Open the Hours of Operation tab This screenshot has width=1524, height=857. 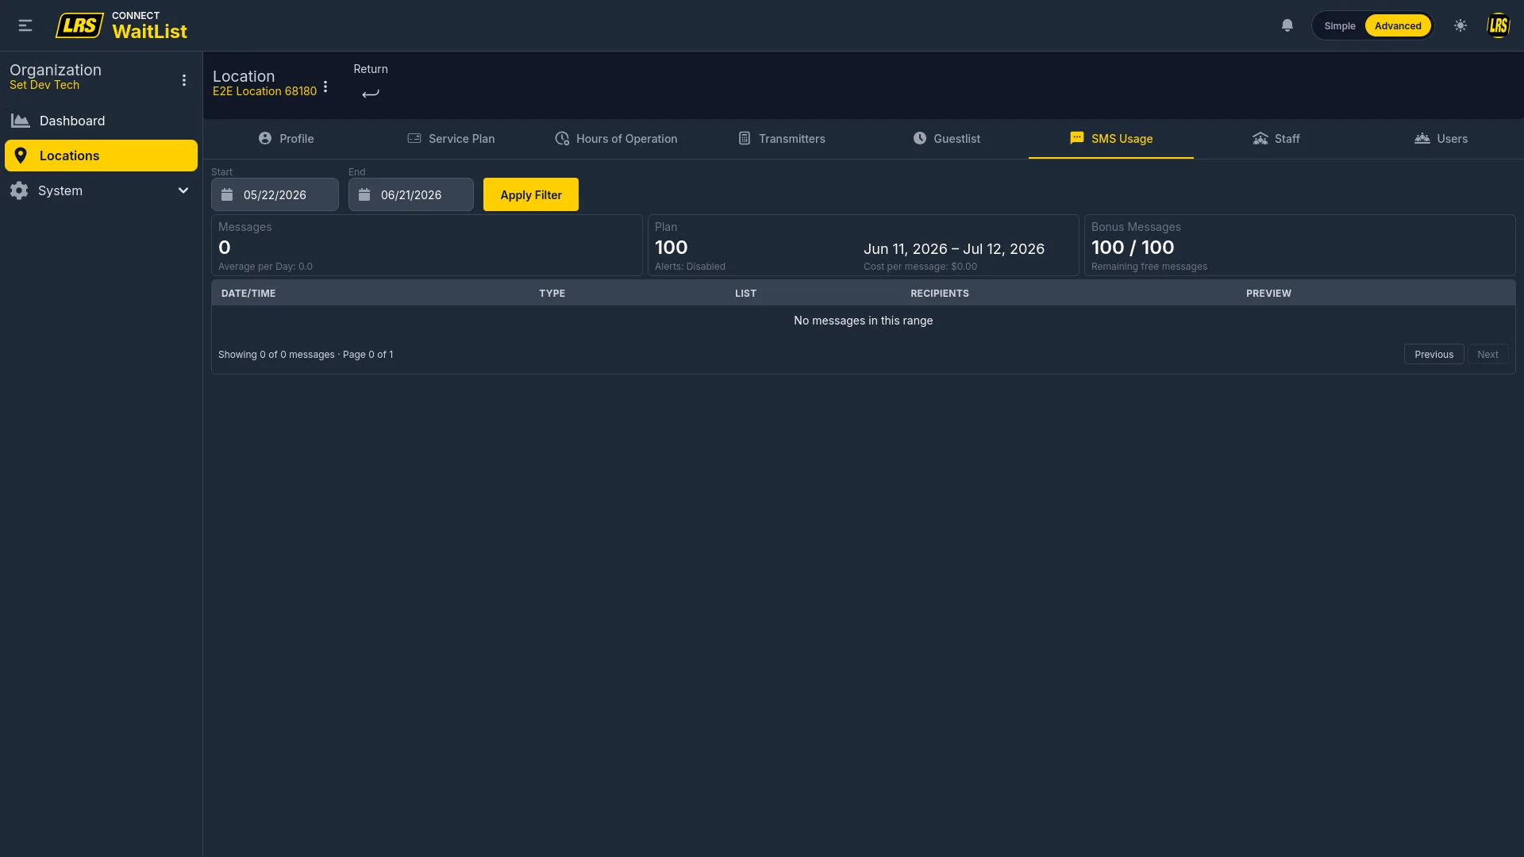(x=616, y=139)
